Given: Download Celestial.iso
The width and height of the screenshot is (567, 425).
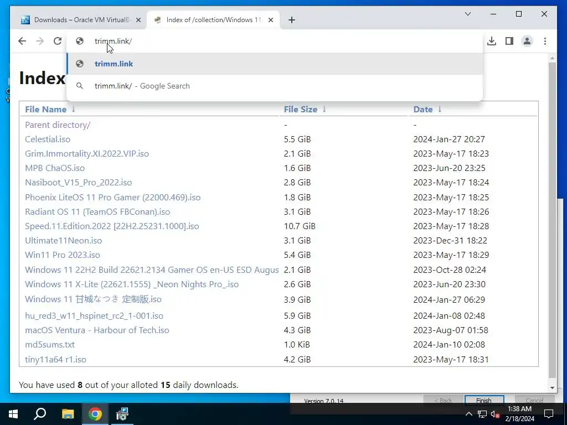Looking at the screenshot, I should (x=48, y=139).
